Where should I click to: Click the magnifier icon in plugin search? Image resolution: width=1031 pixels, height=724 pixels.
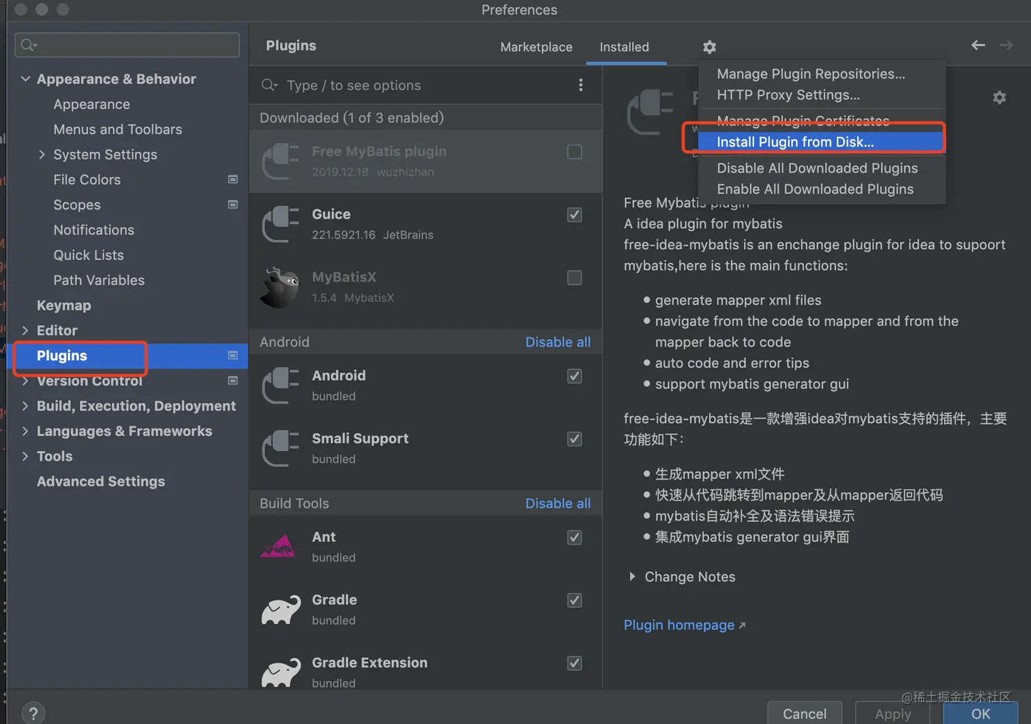point(269,85)
